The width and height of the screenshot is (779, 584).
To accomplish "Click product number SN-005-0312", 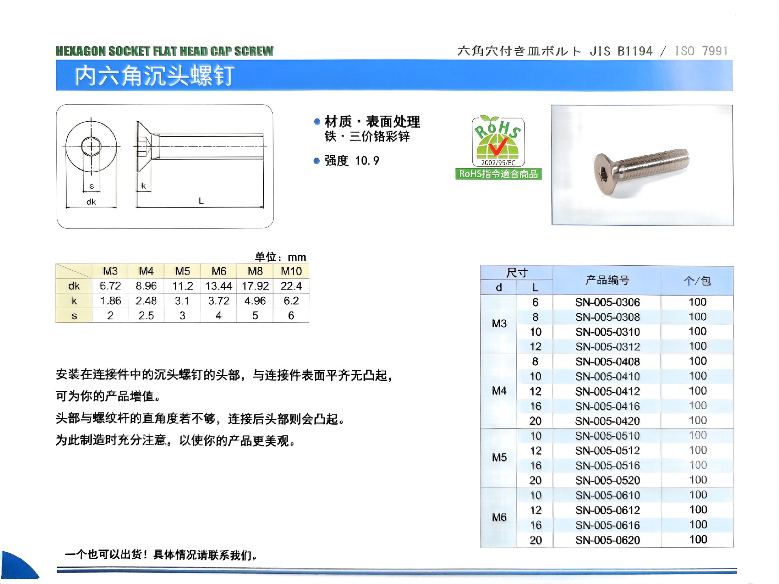I will 607,347.
